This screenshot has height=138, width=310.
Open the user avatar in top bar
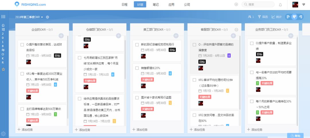click(x=295, y=5)
